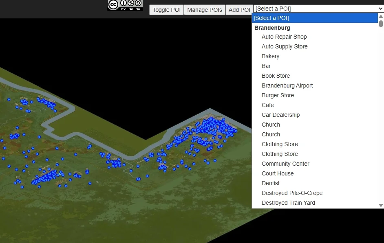Collapse the Select a POI combo box
The width and height of the screenshot is (384, 243).
319,9
